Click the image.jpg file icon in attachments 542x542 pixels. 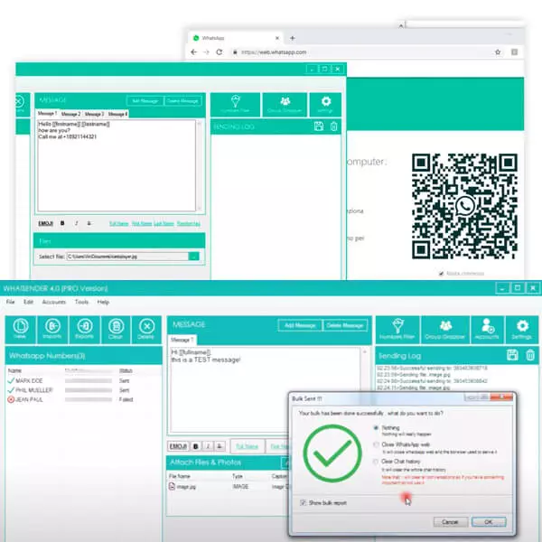[x=172, y=486]
